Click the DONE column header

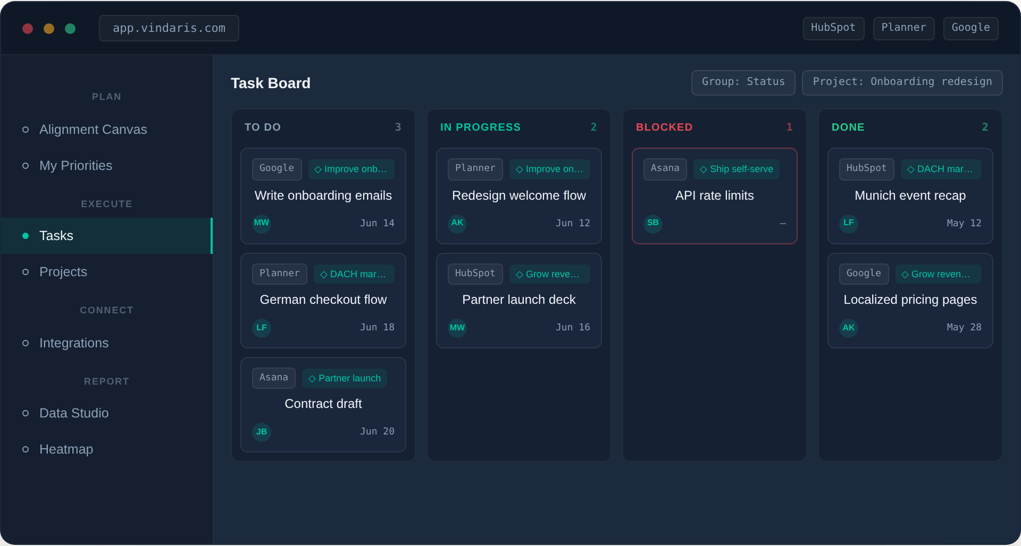point(848,127)
